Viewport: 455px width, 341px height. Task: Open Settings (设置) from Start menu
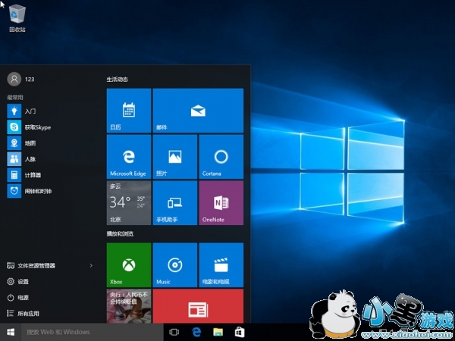click(x=23, y=282)
